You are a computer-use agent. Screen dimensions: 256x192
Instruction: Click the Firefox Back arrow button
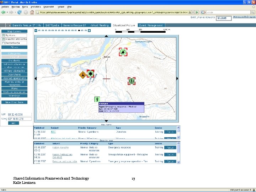pyautogui.click(x=3, y=12)
